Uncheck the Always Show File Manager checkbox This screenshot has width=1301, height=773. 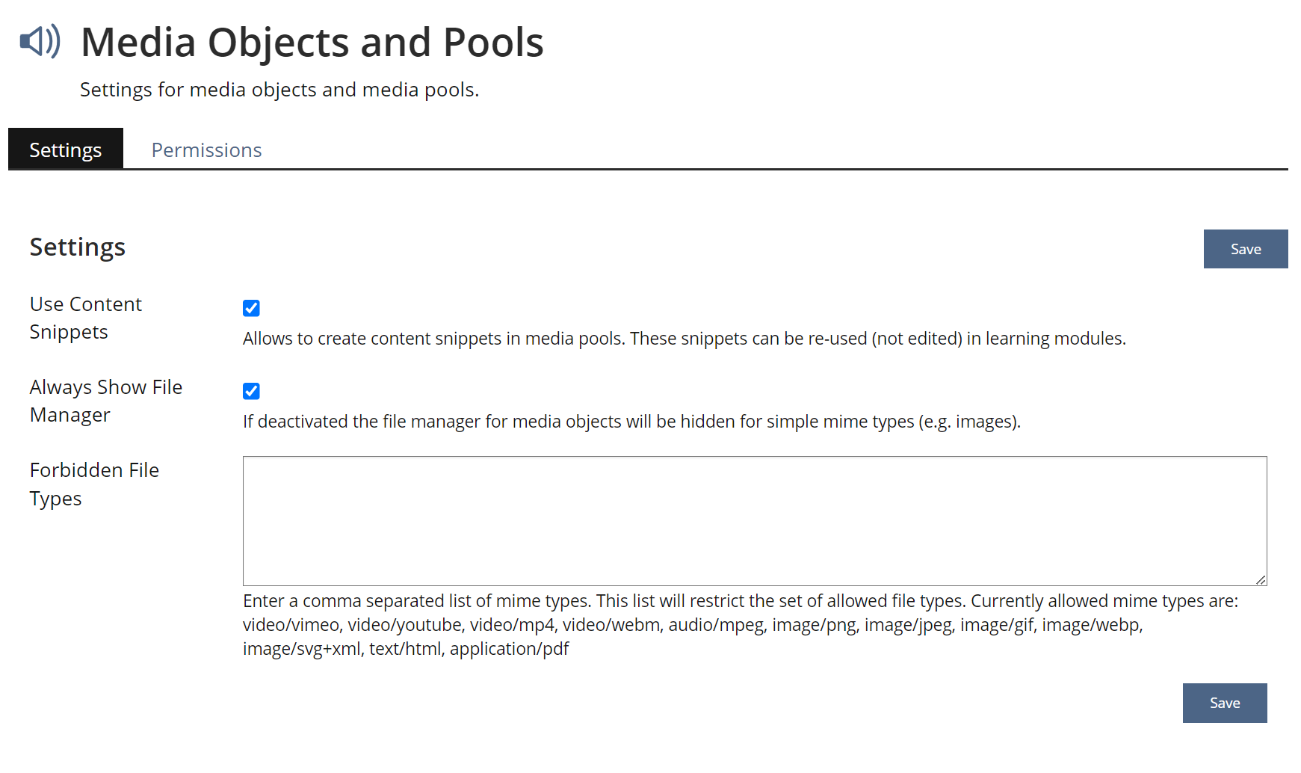251,391
